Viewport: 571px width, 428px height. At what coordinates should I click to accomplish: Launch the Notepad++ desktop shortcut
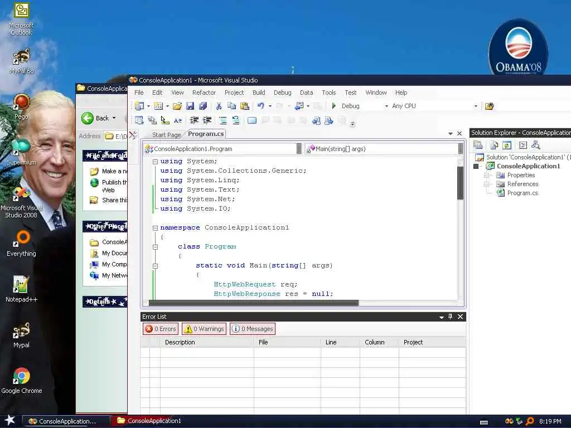tap(21, 289)
